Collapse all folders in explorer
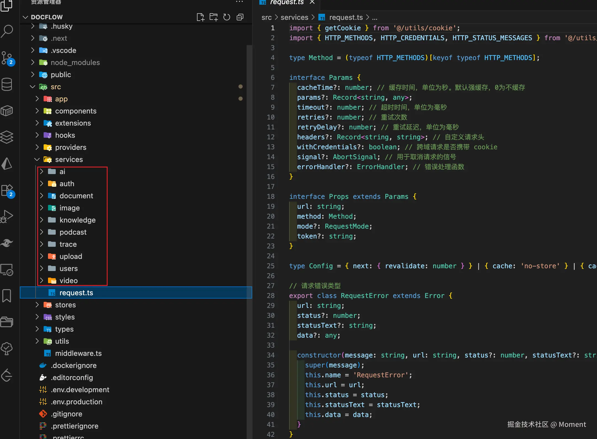Screen dimensions: 597x439 click(240, 17)
